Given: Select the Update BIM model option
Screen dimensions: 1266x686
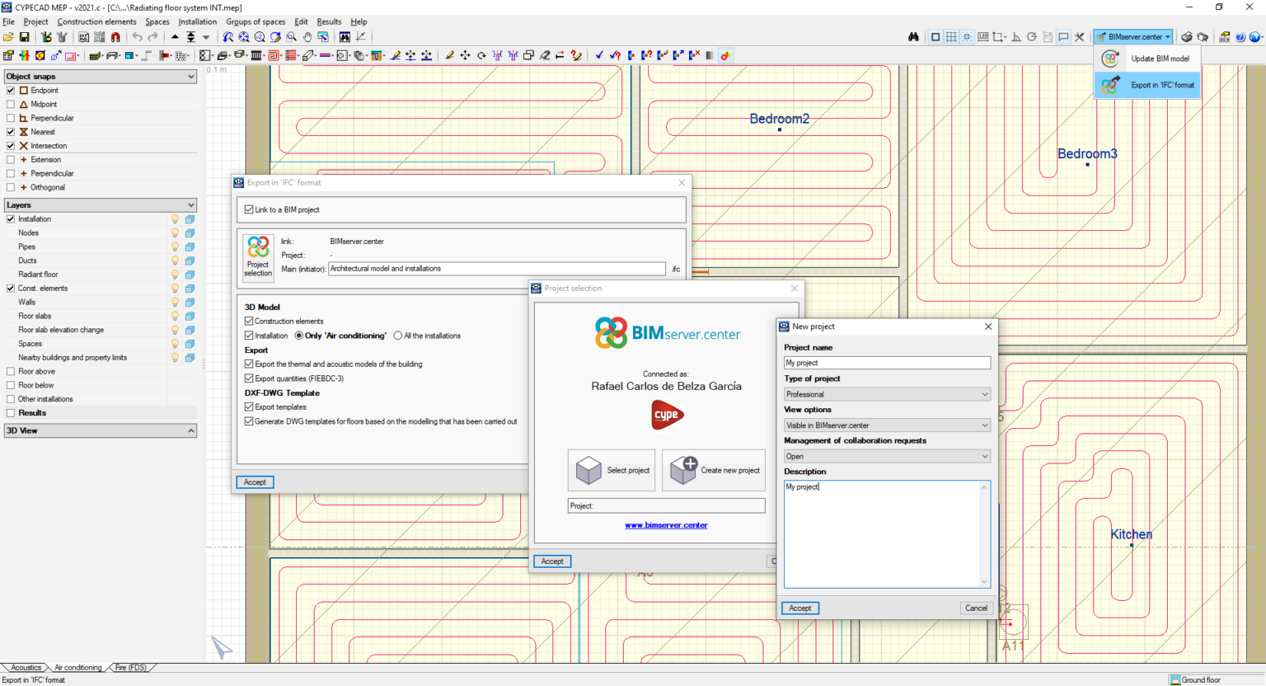Looking at the screenshot, I should point(1160,58).
